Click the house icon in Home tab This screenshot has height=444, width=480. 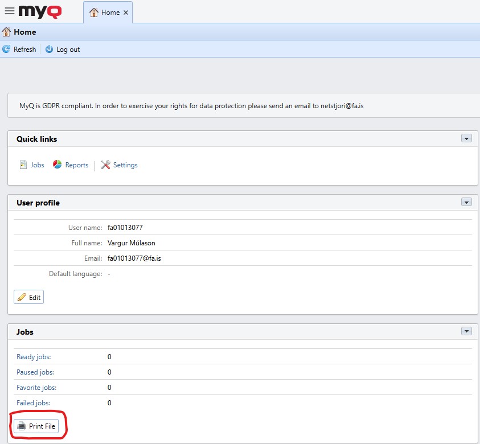click(x=95, y=13)
